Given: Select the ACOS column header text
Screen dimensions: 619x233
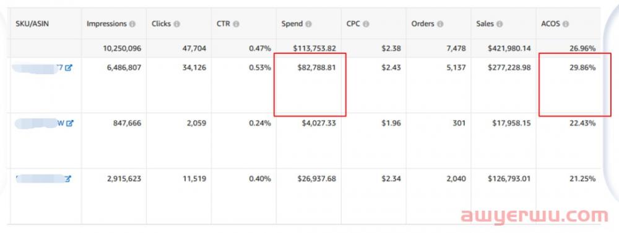Looking at the screenshot, I should (x=551, y=23).
